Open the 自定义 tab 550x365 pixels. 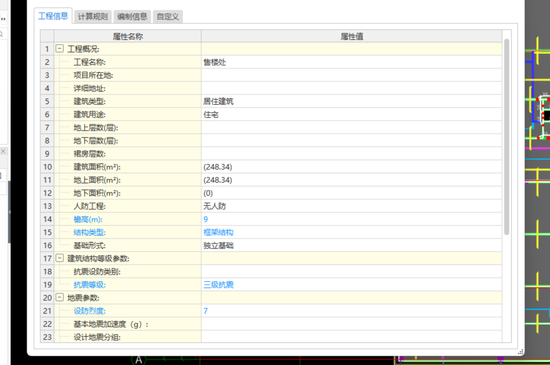pyautogui.click(x=168, y=17)
